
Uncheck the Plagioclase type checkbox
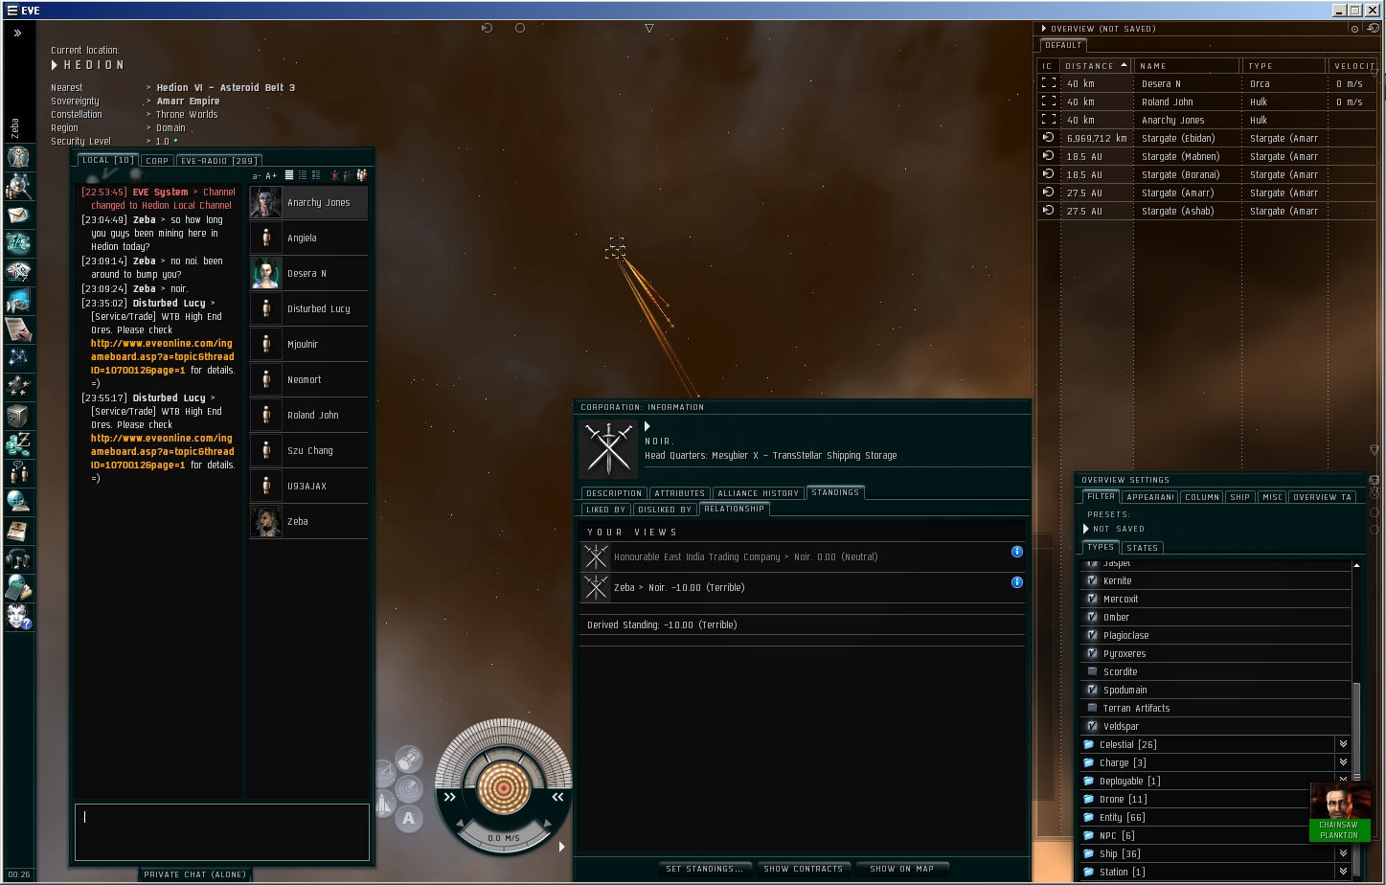pyautogui.click(x=1092, y=635)
